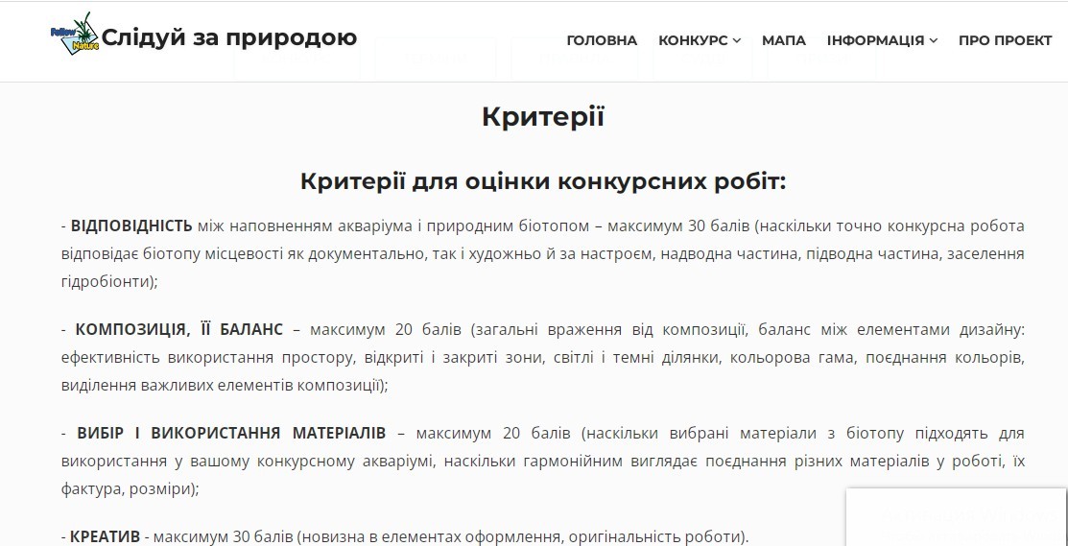The width and height of the screenshot is (1068, 546).
Task: Open the ІНФОРМАЦІЯ navigation menu
Action: (875, 40)
